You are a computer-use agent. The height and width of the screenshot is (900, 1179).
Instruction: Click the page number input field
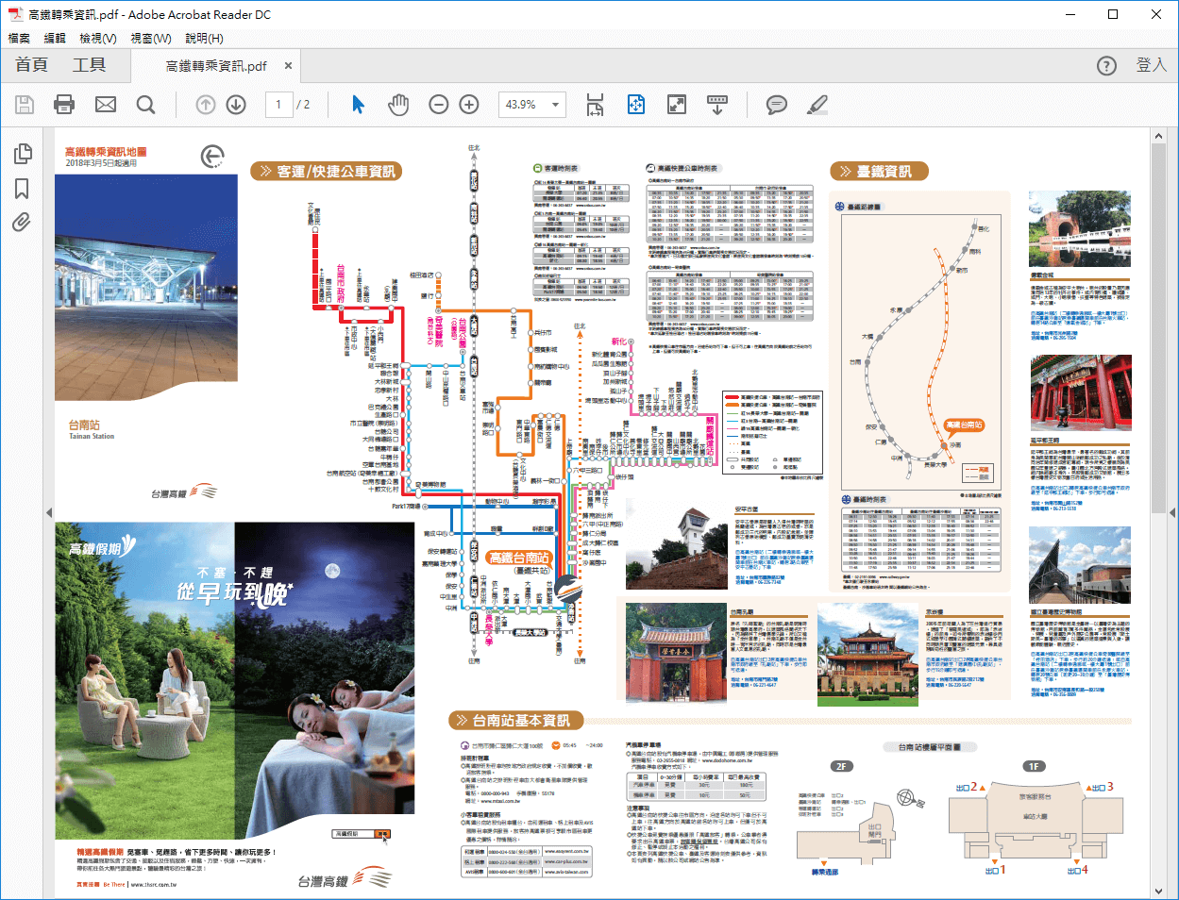point(278,105)
